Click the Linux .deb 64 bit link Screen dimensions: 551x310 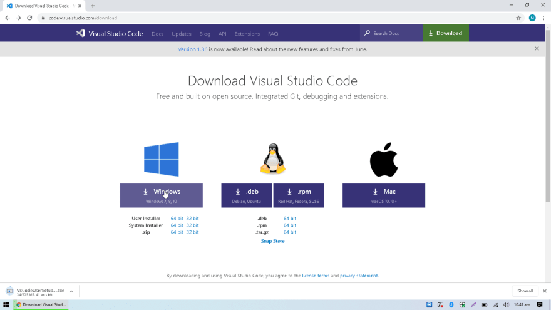(x=290, y=219)
